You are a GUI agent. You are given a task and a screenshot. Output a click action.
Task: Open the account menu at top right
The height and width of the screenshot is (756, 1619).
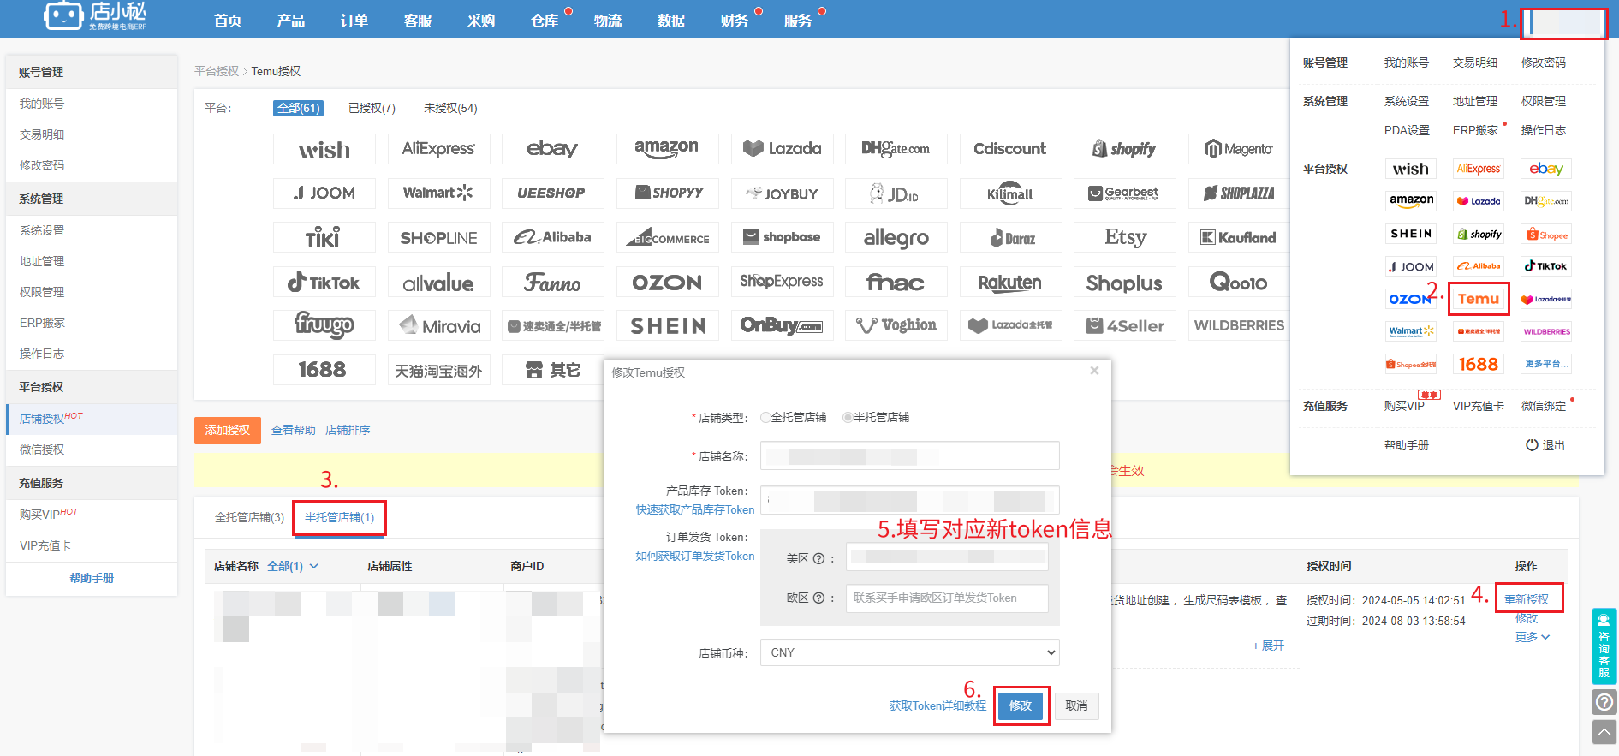pos(1563,23)
